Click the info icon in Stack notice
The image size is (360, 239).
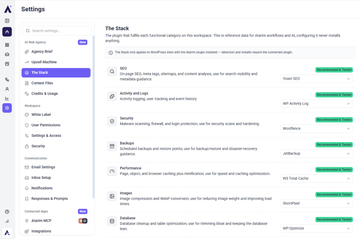click(111, 53)
